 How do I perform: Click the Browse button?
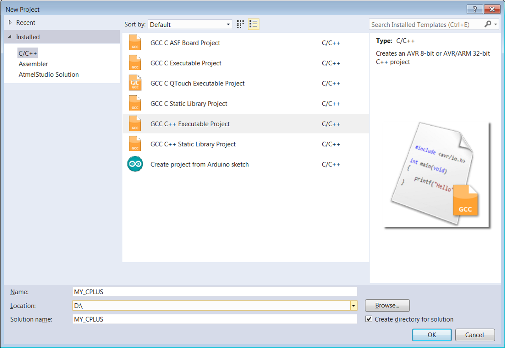(387, 306)
